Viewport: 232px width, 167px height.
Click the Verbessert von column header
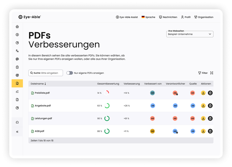pyautogui.click(x=153, y=84)
